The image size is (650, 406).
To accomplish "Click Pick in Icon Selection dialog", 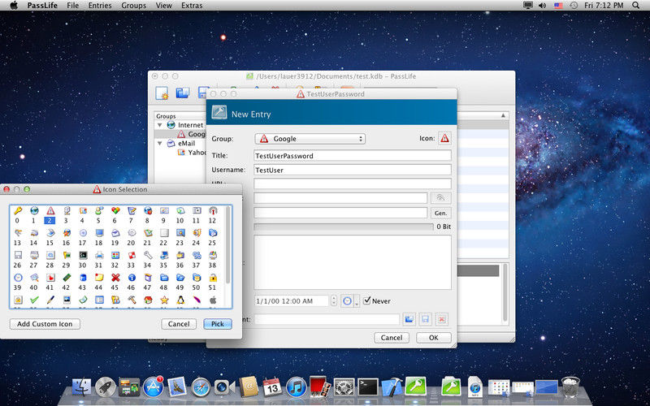I will (x=218, y=324).
